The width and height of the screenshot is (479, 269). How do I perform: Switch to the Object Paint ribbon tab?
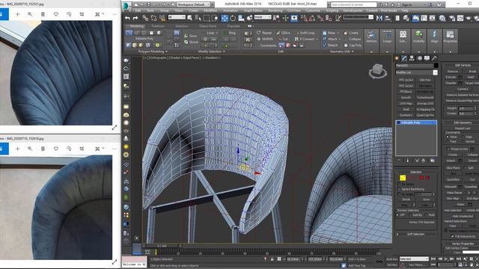(x=208, y=26)
